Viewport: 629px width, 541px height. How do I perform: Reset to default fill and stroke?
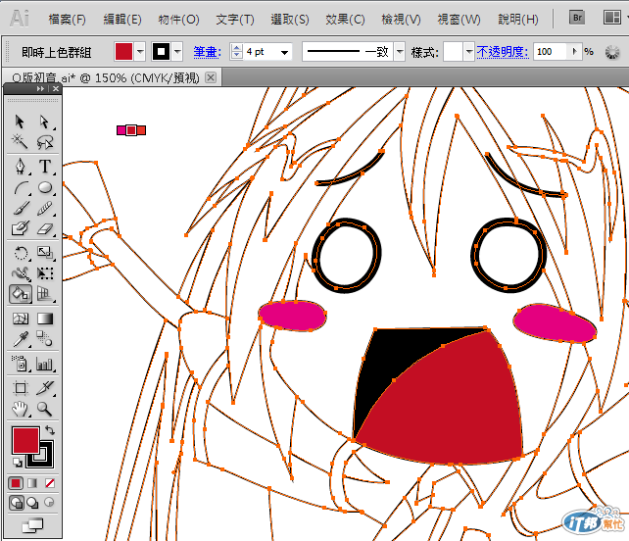pyautogui.click(x=18, y=463)
